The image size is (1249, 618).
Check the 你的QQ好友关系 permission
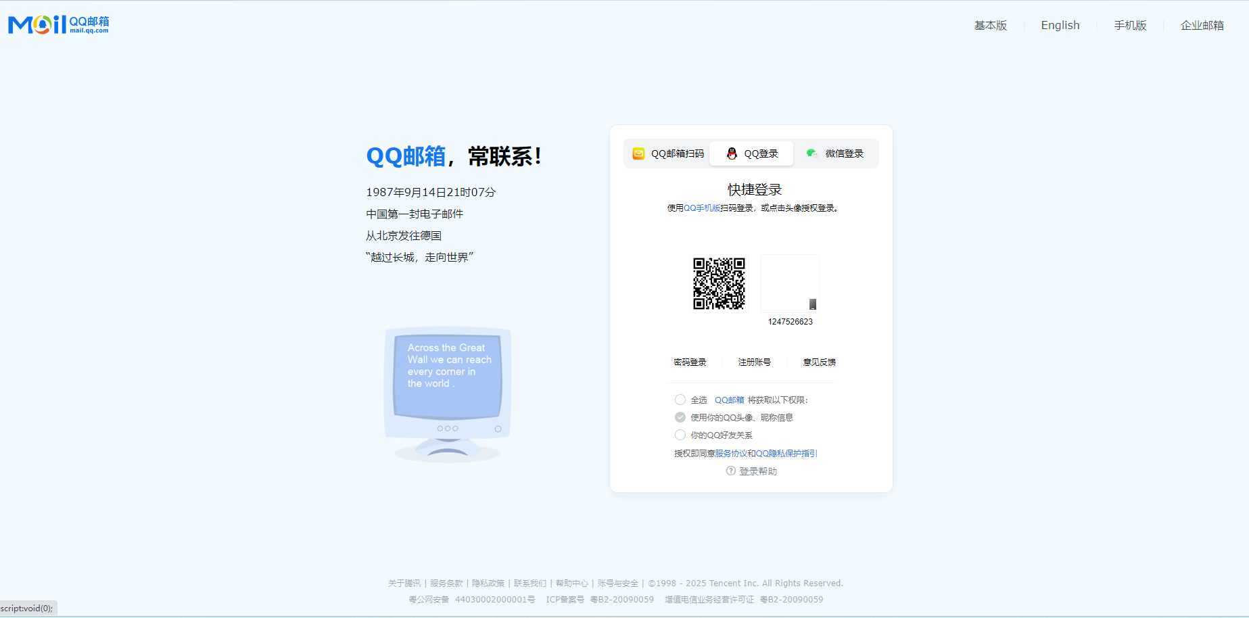(680, 435)
